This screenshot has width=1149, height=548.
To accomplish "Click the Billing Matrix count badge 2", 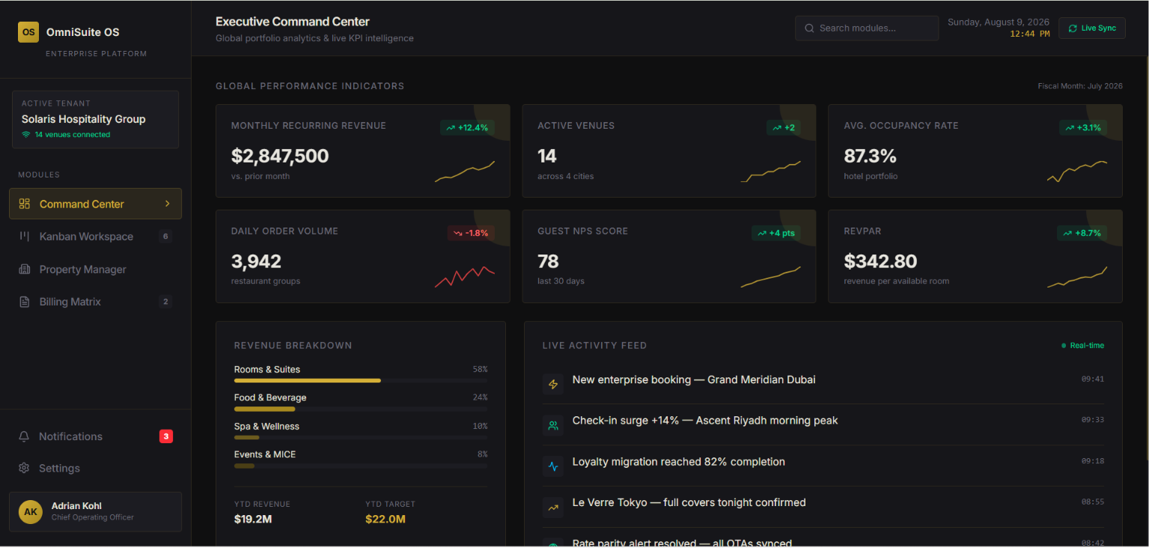I will [x=165, y=302].
